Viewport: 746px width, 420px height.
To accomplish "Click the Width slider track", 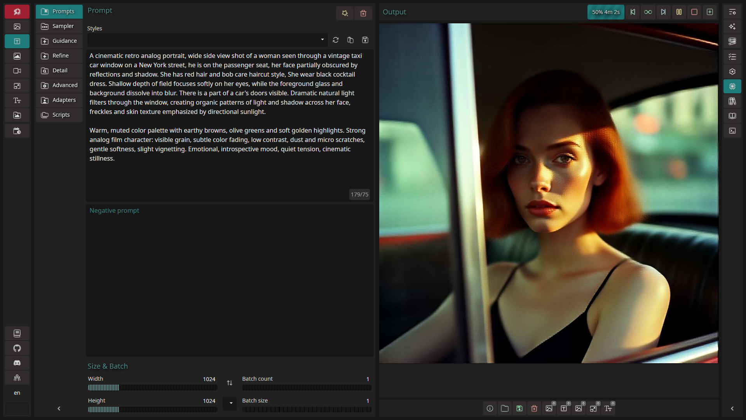I will (x=152, y=387).
